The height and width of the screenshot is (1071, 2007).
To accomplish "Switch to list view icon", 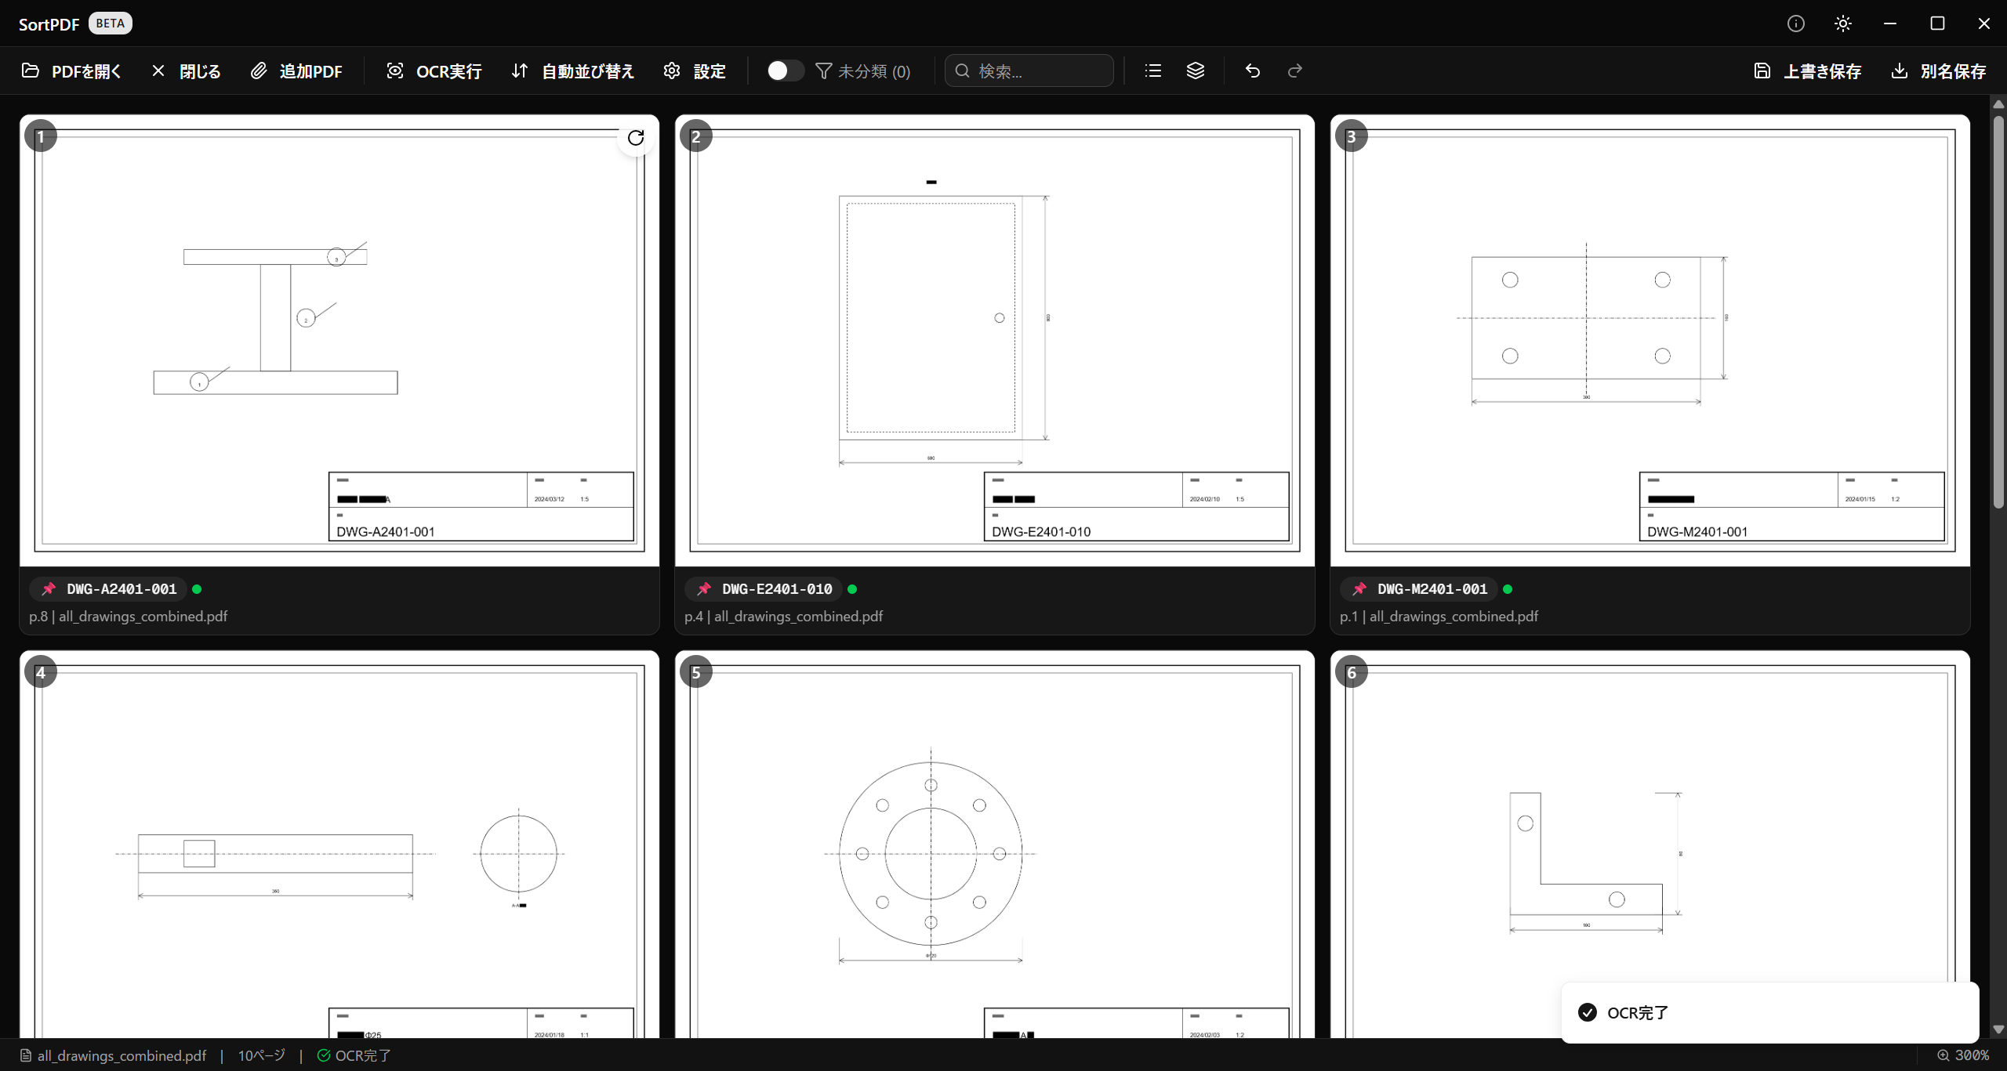I will point(1152,71).
